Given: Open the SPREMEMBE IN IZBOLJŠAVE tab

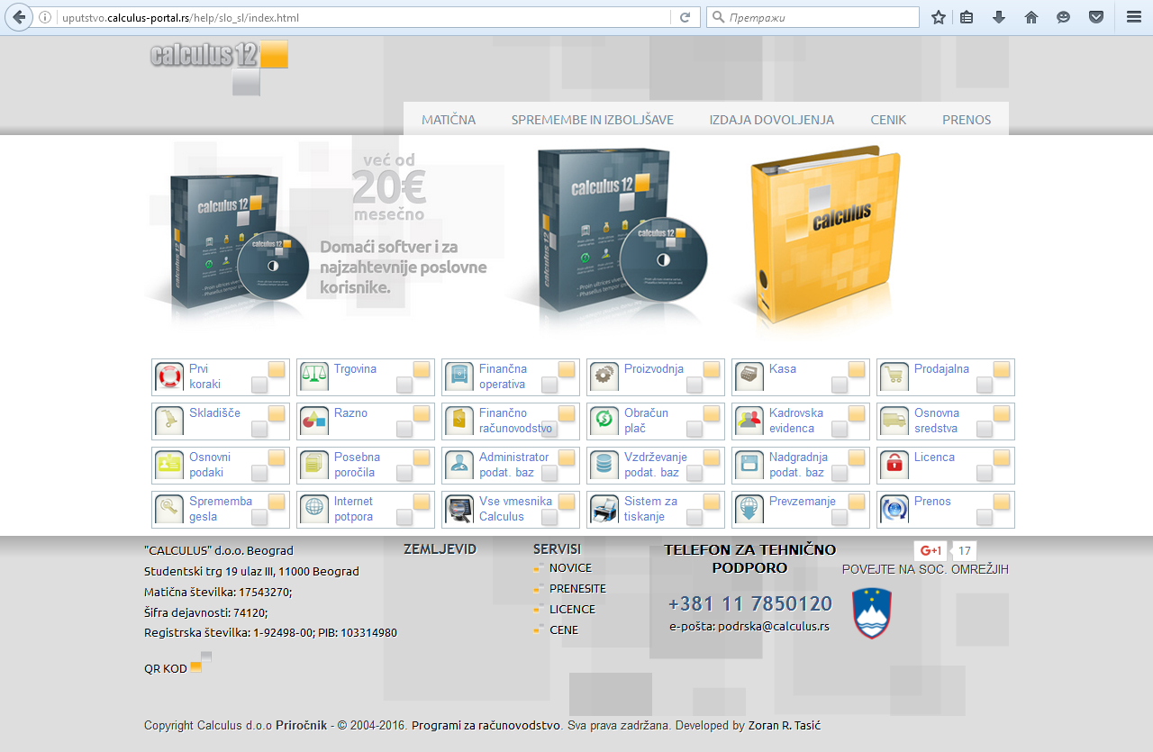Looking at the screenshot, I should pos(593,120).
